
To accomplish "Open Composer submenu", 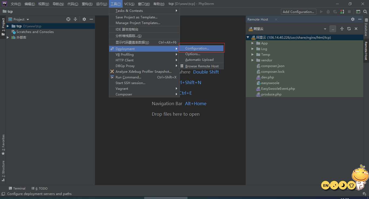I will 144,94.
